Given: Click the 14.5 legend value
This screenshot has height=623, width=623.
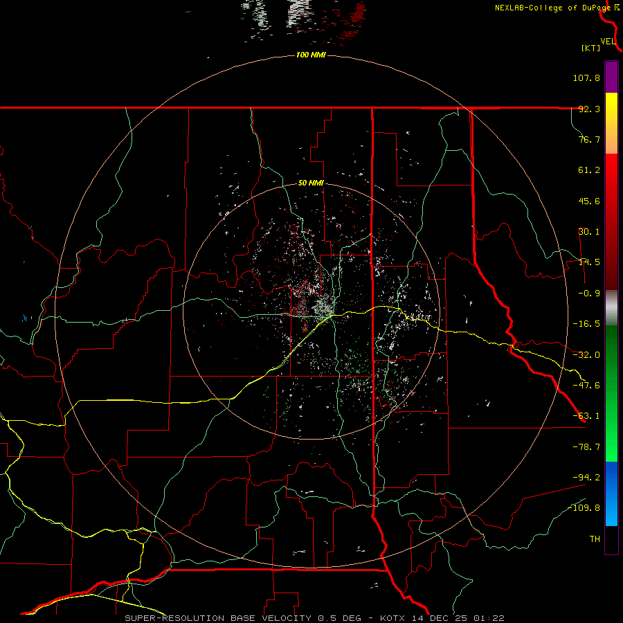Looking at the screenshot, I should coord(589,262).
